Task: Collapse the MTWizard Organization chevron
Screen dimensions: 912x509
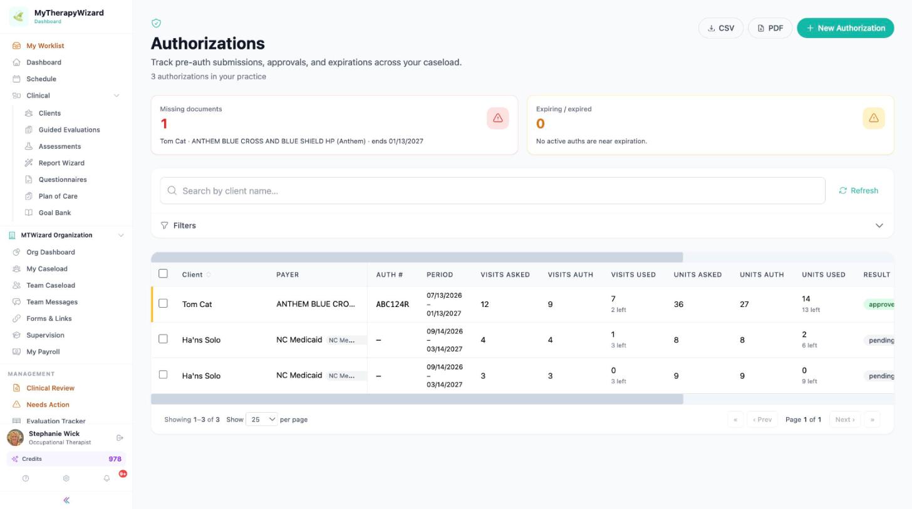Action: (x=121, y=235)
